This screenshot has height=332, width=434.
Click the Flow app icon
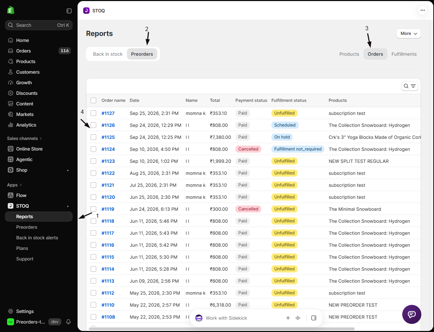(x=11, y=195)
